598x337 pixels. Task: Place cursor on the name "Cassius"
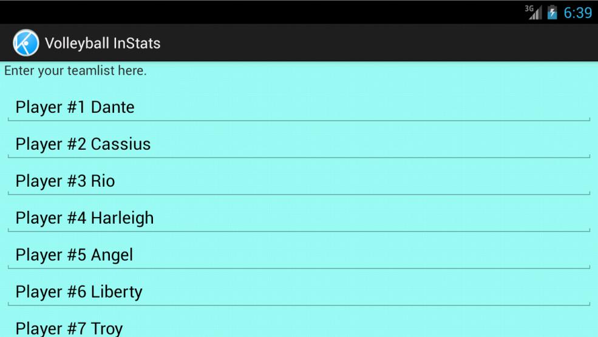click(121, 144)
